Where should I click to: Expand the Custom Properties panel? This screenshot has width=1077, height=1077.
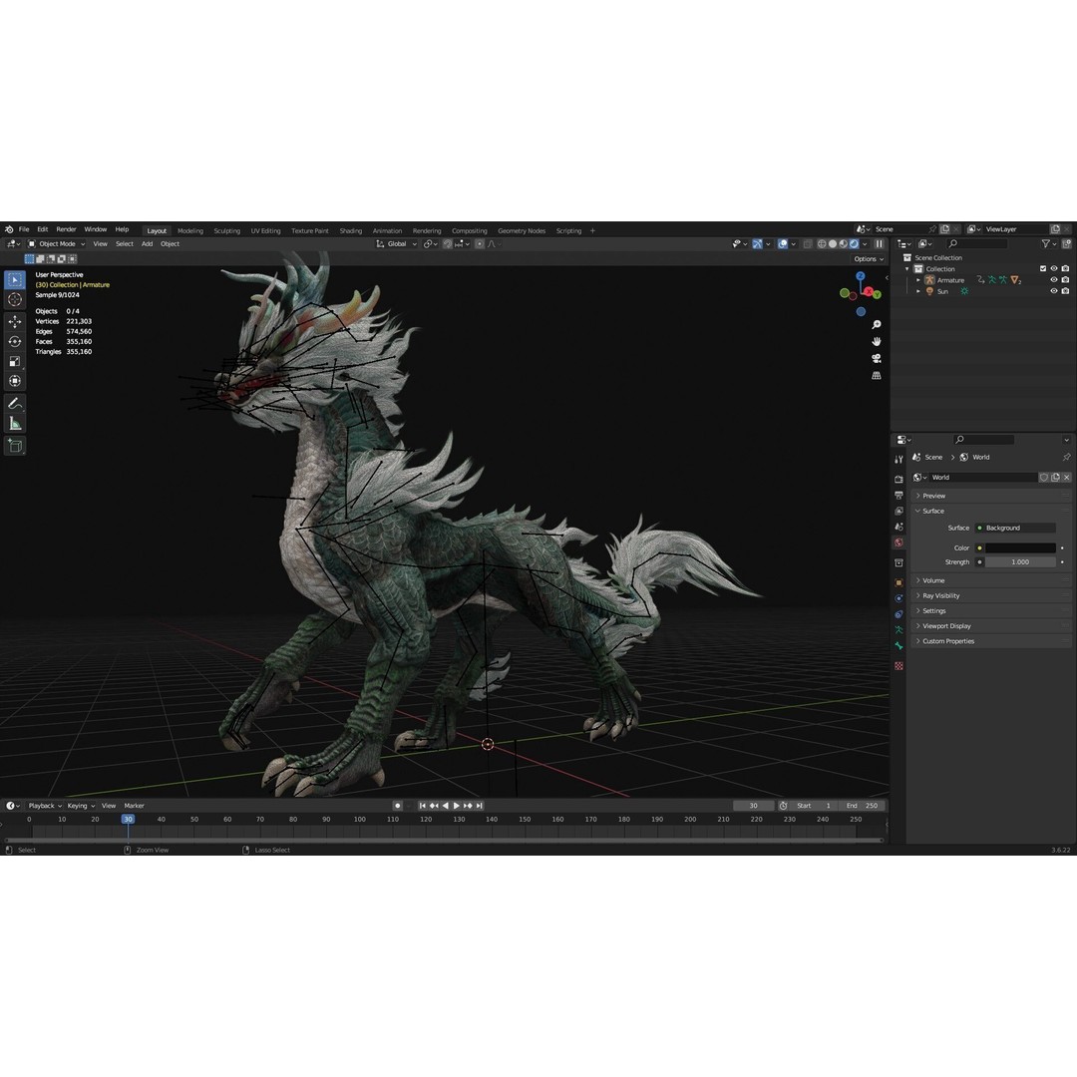(991, 641)
